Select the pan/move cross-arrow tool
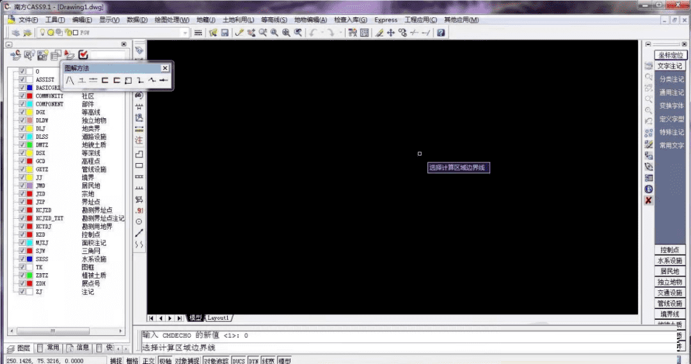Viewport: 691px width, 364px height. point(391,33)
